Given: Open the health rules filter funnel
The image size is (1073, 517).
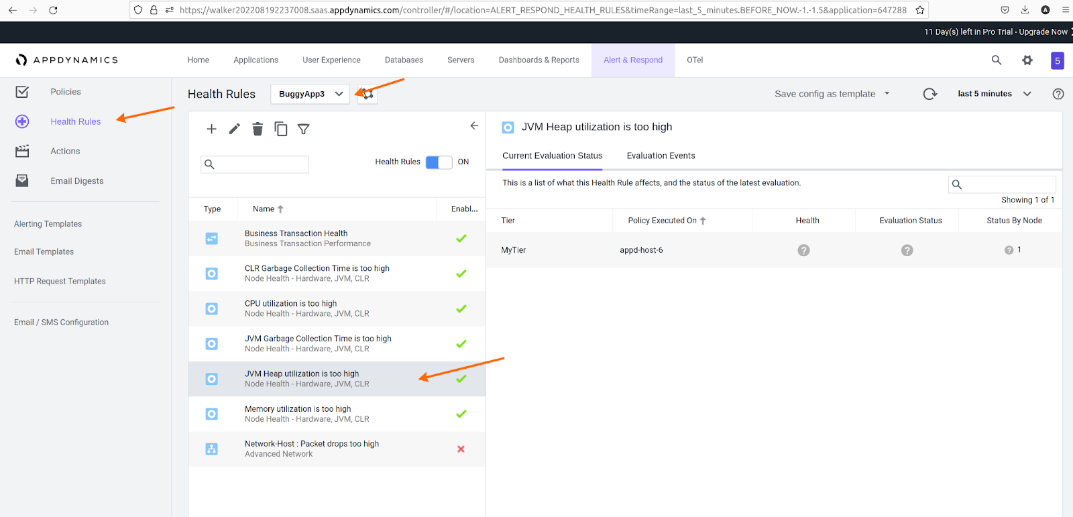Looking at the screenshot, I should point(304,129).
